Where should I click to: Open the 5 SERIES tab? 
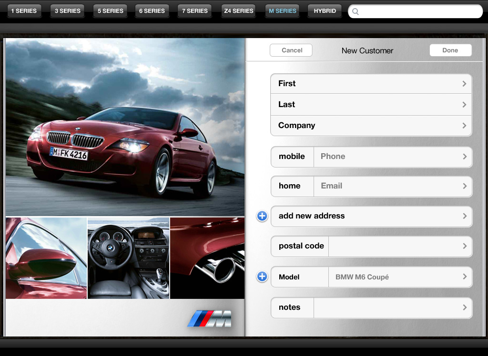click(110, 11)
